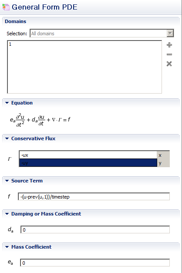182x273 pixels.
Task: Click the Domains section header
Action: pyautogui.click(x=16, y=21)
